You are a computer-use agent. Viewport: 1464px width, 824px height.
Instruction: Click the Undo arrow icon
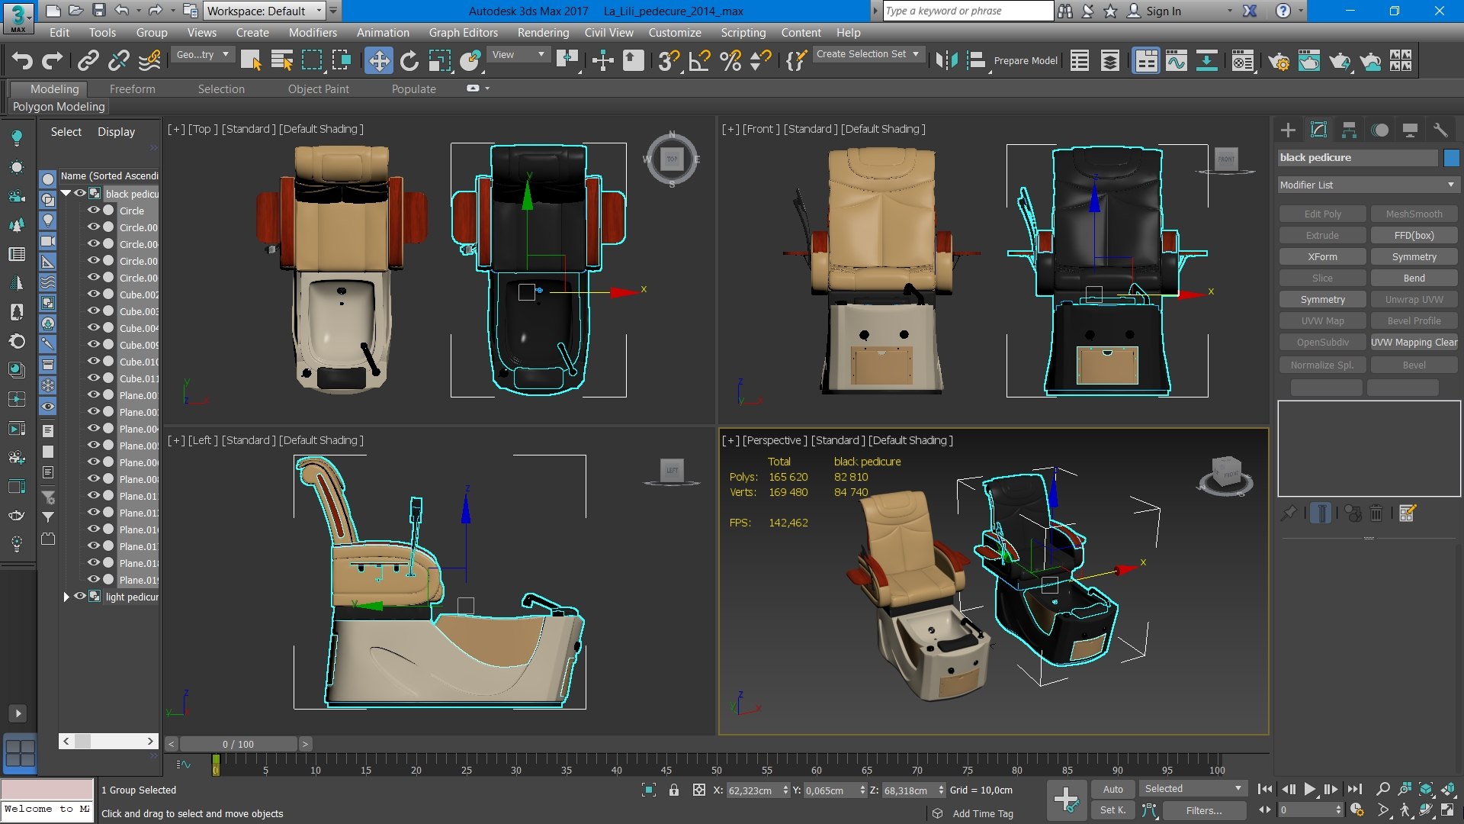(x=22, y=60)
